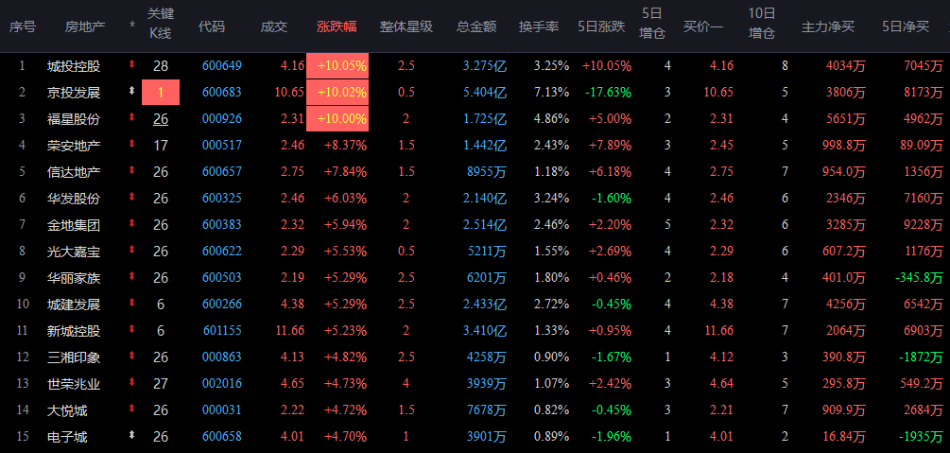This screenshot has height=453, width=950.
Task: Click the 5.404亿 total amount cell
Action: 485,92
